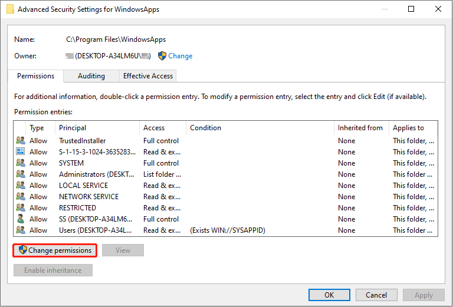This screenshot has height=307, width=453.
Task: Select the Administrators (DESKT... principal entry
Action: point(97,174)
